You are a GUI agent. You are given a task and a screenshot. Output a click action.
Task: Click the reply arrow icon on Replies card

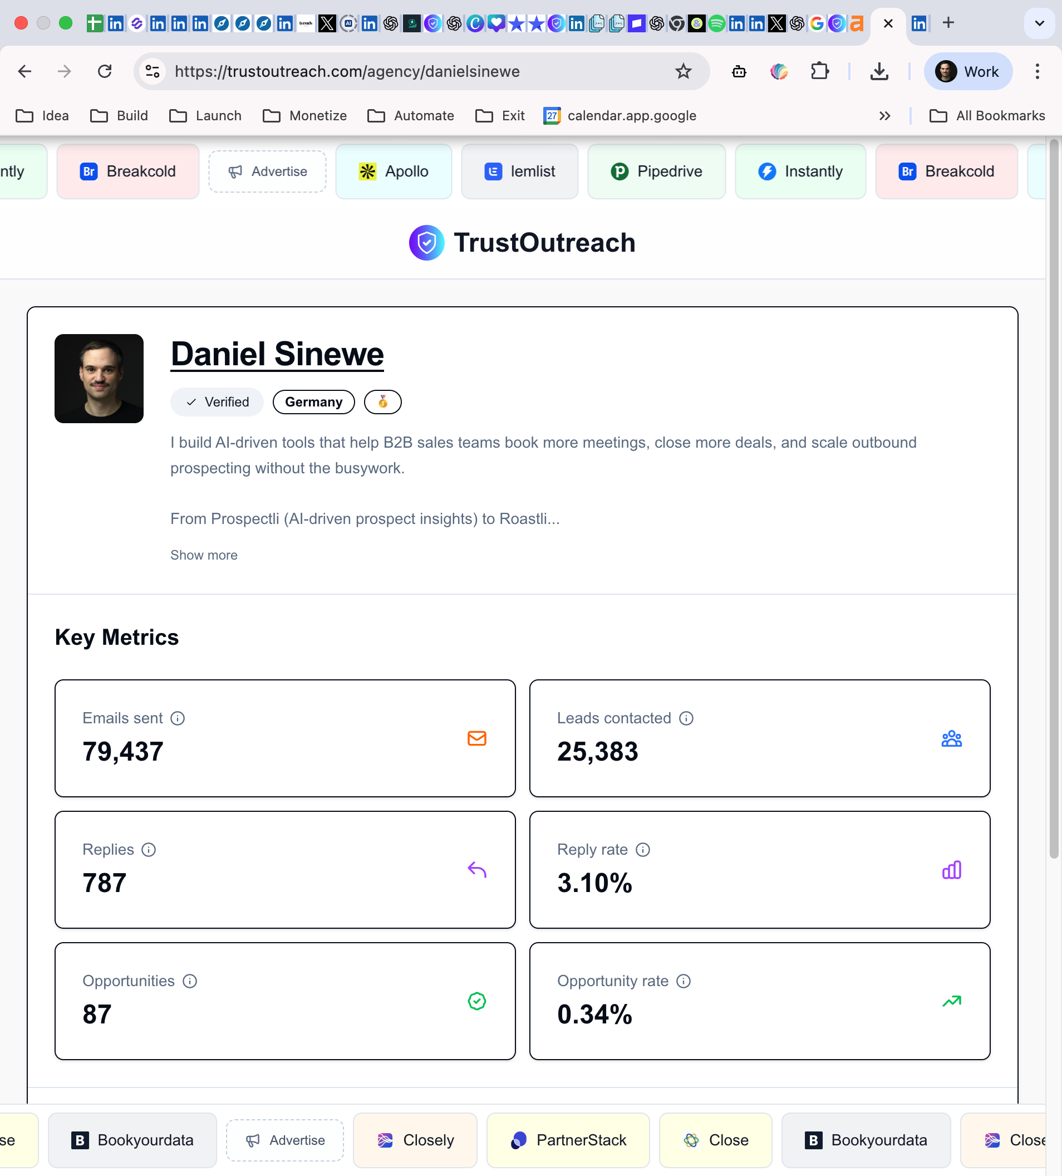[x=476, y=870]
